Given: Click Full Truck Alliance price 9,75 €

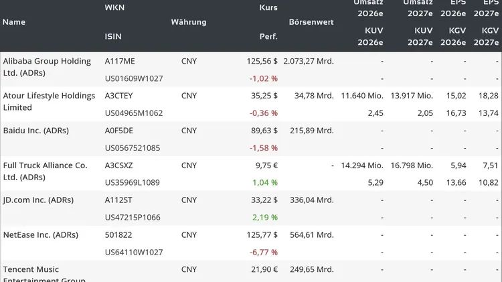Looking at the screenshot, I should (x=266, y=165).
